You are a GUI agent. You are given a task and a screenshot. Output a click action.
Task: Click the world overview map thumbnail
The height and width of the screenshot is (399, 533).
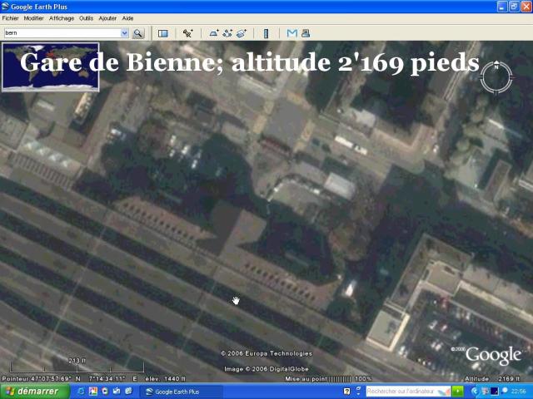coord(50,66)
